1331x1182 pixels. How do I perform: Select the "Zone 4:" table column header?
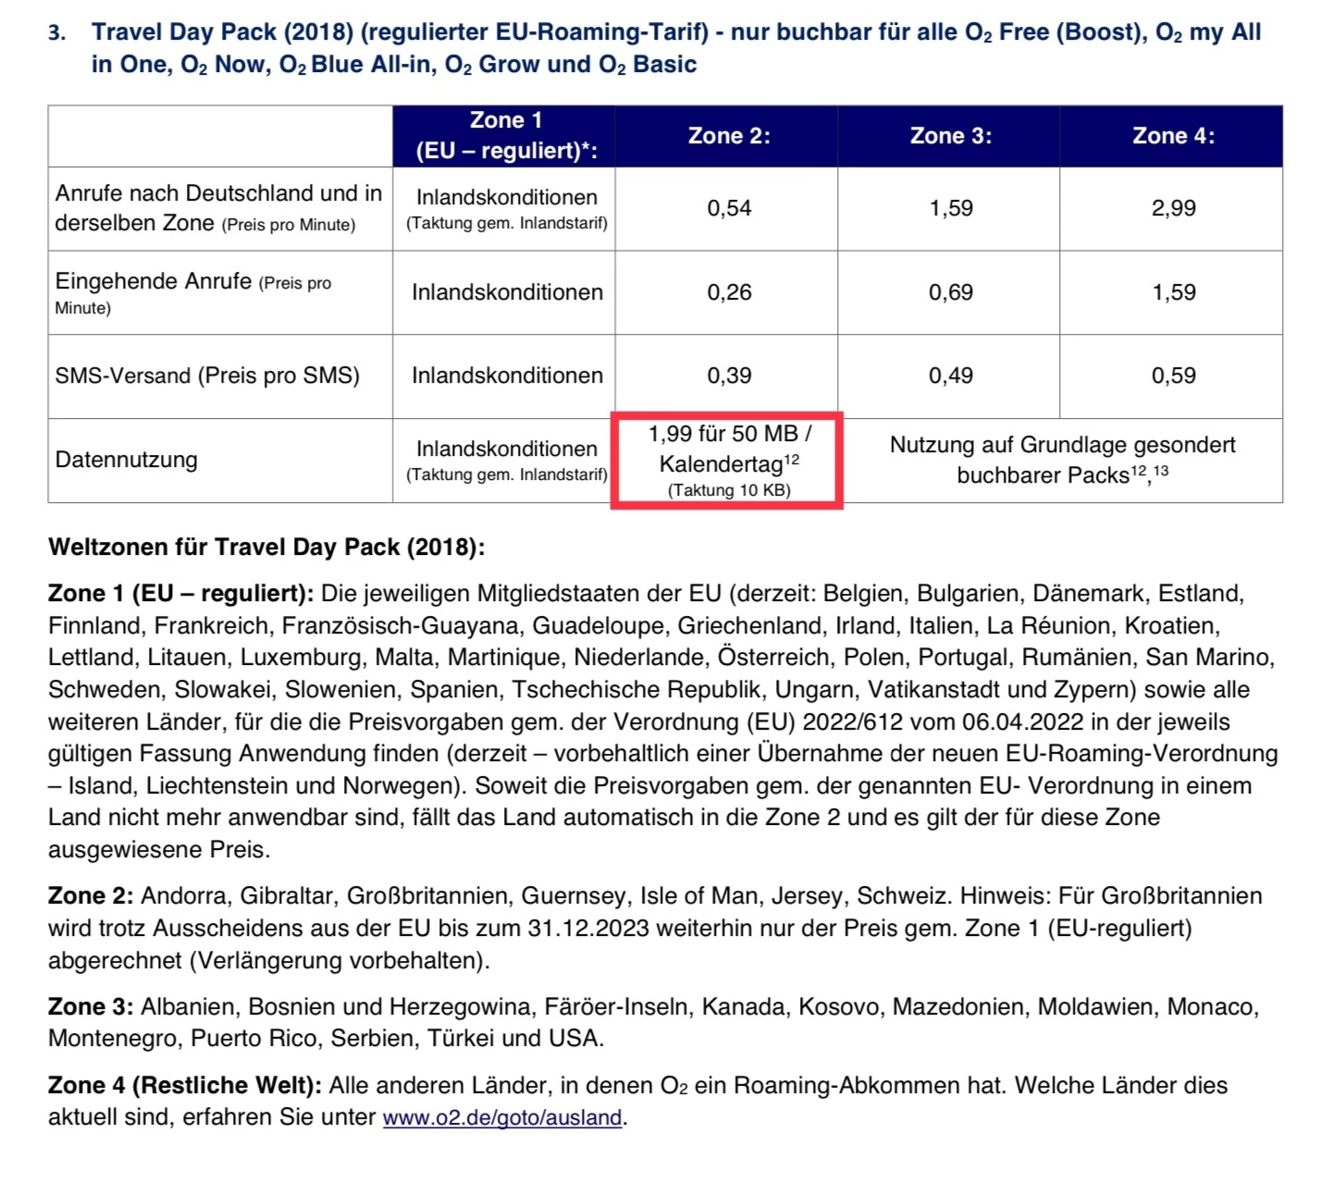coord(1172,136)
